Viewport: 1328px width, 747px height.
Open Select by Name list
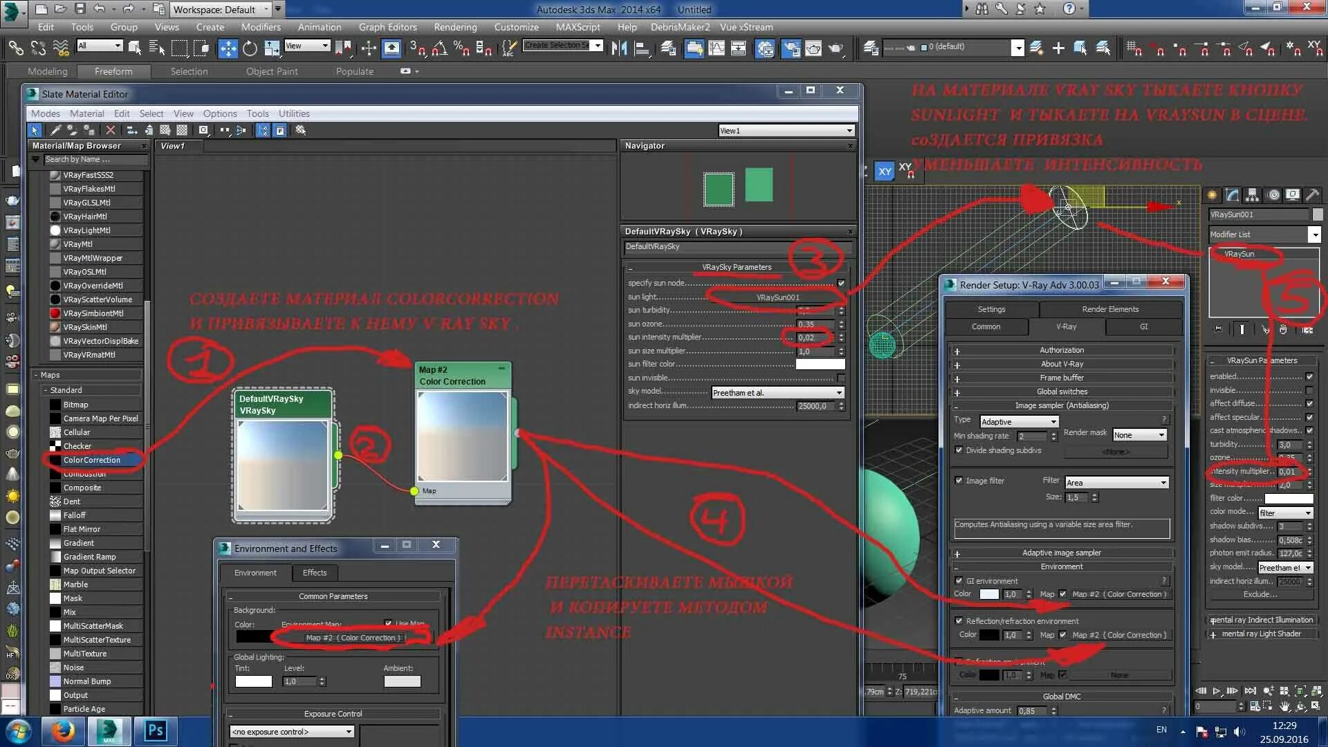(x=157, y=48)
